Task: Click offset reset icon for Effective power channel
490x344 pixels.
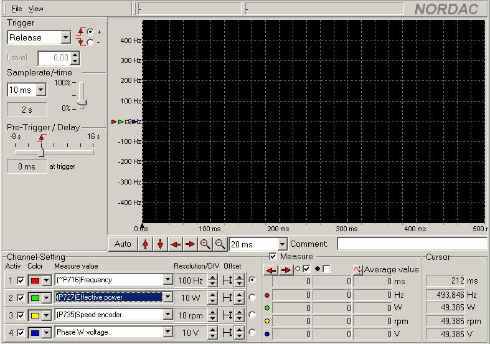Action: (x=227, y=298)
